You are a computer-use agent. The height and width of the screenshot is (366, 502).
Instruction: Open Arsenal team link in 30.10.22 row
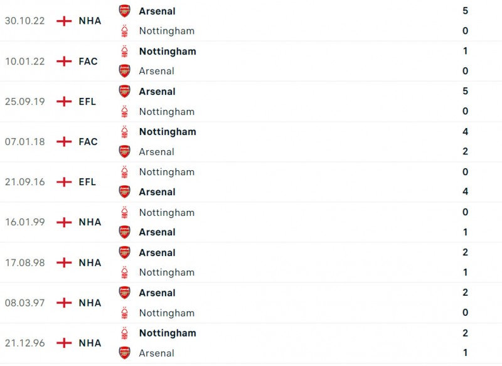(x=157, y=11)
